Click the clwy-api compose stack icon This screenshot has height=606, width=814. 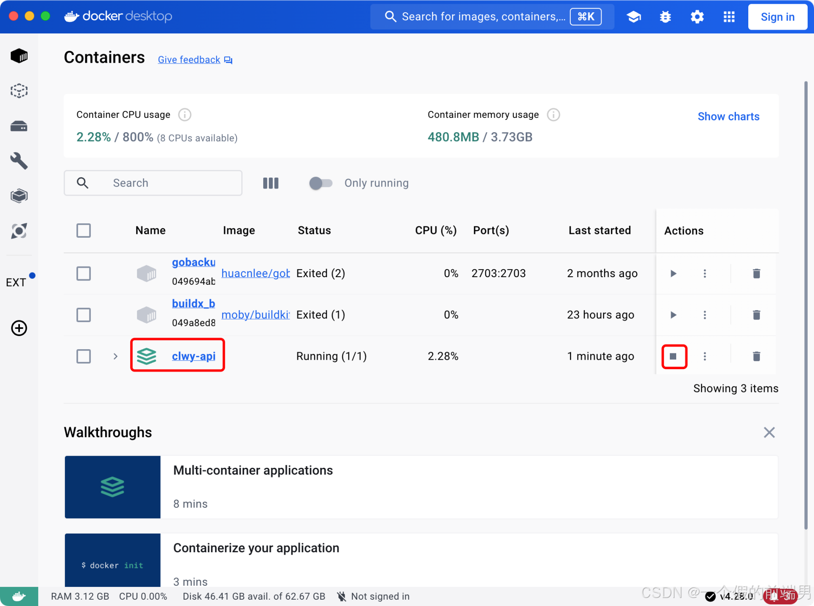pyautogui.click(x=147, y=356)
